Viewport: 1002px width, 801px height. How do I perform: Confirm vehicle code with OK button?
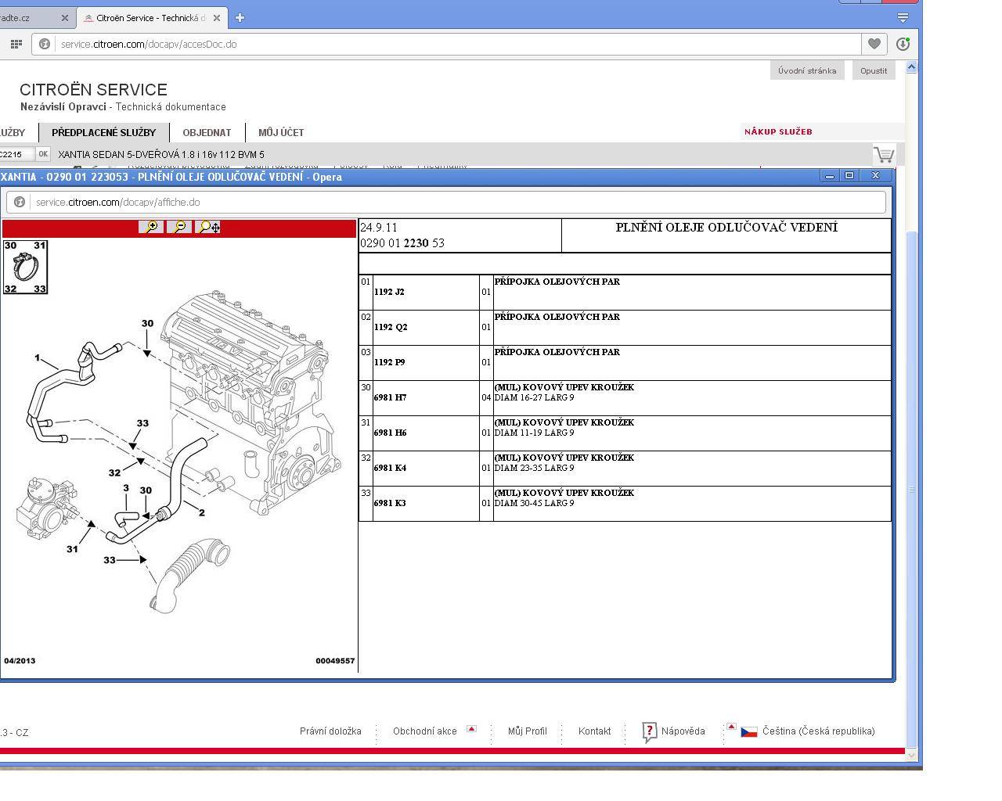coord(43,154)
